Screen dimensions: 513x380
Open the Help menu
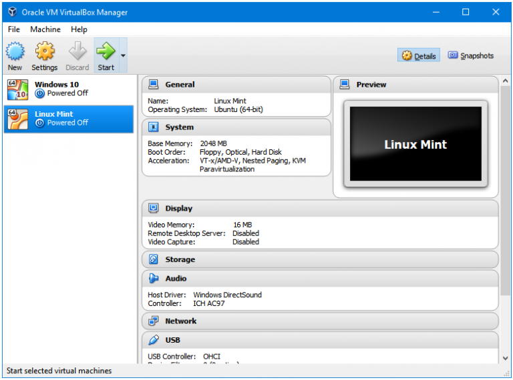click(79, 29)
